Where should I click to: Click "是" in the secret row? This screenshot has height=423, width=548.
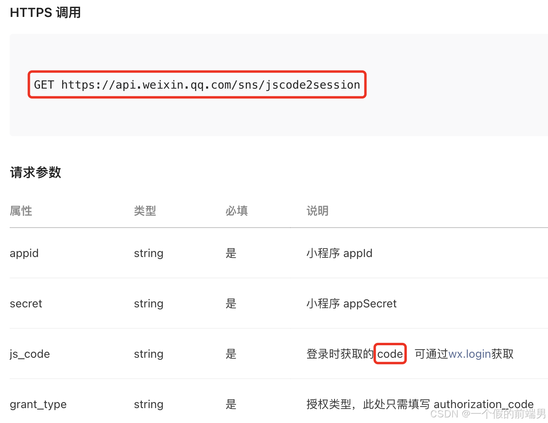(231, 304)
